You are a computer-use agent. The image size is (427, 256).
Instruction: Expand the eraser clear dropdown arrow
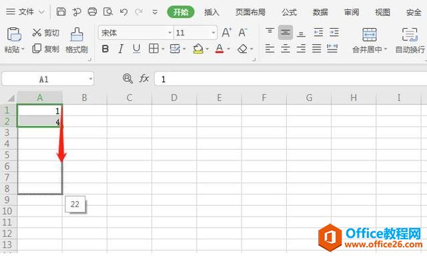click(252, 49)
